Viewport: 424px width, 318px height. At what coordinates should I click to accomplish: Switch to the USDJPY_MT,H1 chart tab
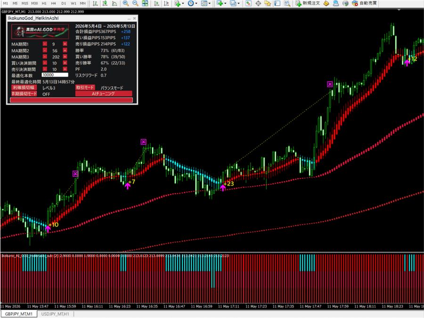pyautogui.click(x=55, y=314)
